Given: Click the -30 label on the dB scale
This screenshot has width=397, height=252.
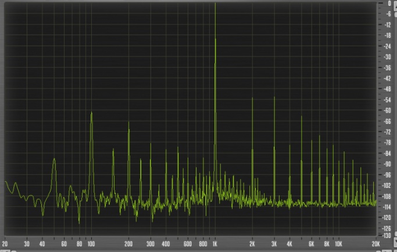Looking at the screenshot, I should [388, 57].
